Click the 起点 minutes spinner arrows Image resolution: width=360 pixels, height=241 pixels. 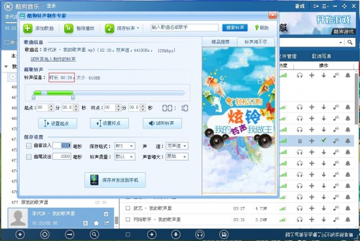pos(51,107)
